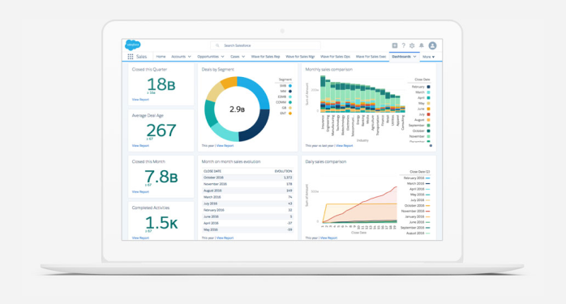Open the user profile avatar
Viewport: 566px width, 304px height.
click(432, 45)
